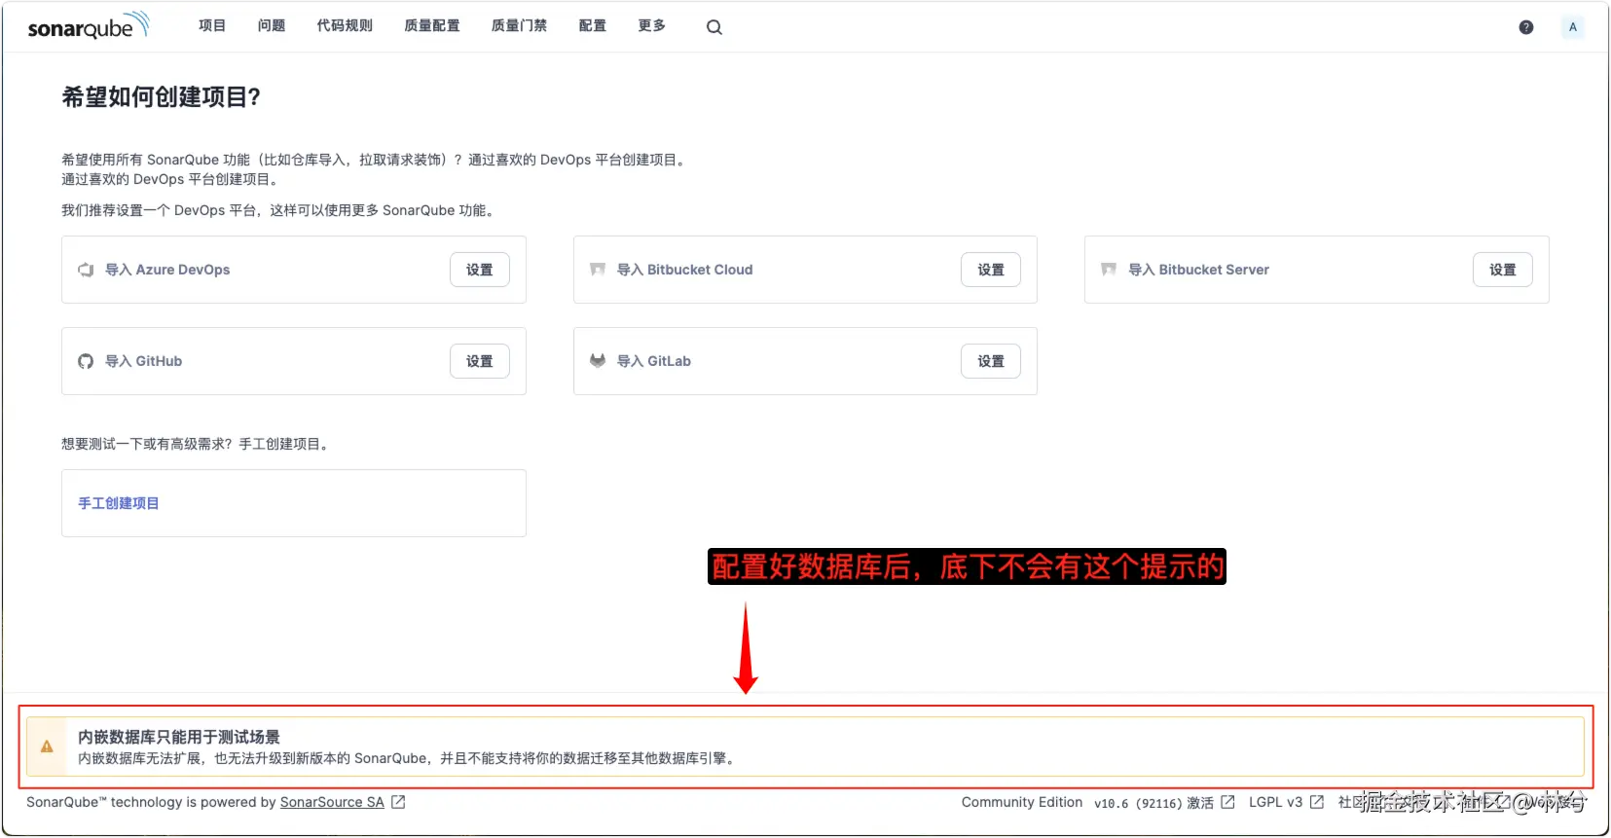This screenshot has height=838, width=1611.
Task: Click the 导入 GitLab label
Action: pyautogui.click(x=654, y=361)
